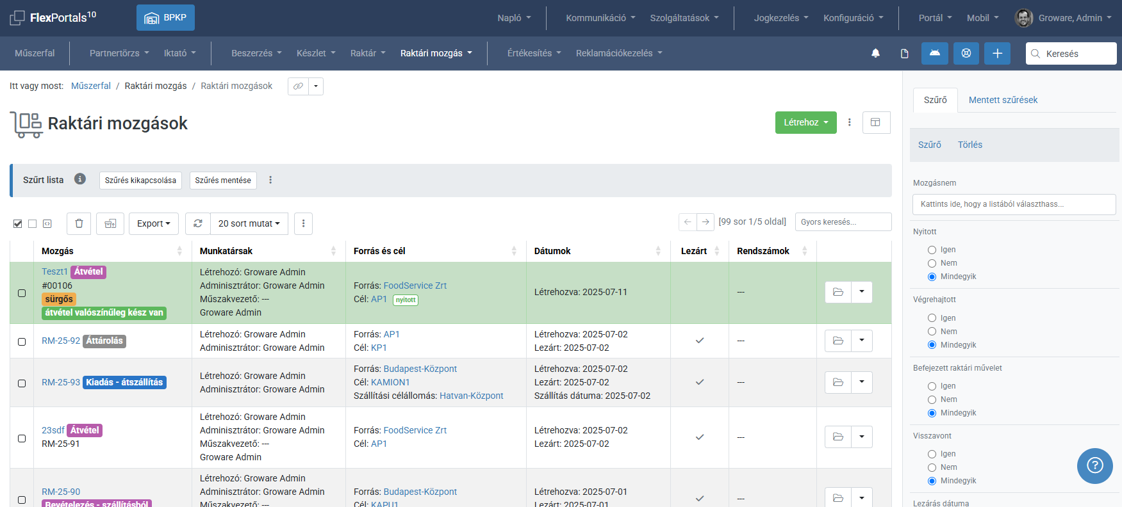
Task: Click the blue plus quick-add button
Action: coord(998,53)
